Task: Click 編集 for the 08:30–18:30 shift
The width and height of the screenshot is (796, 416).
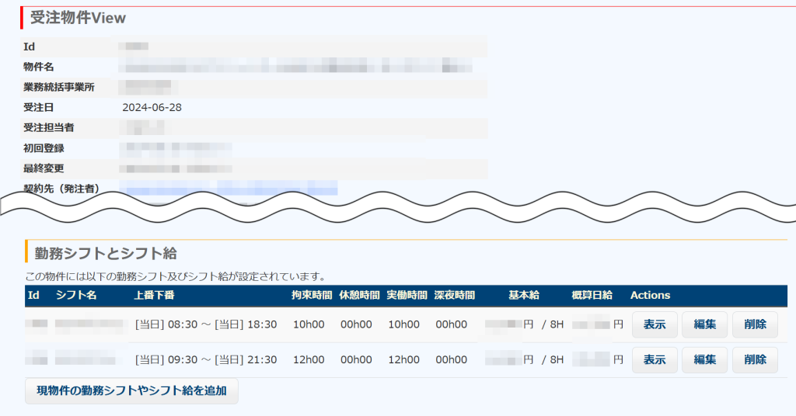Action: click(x=704, y=324)
